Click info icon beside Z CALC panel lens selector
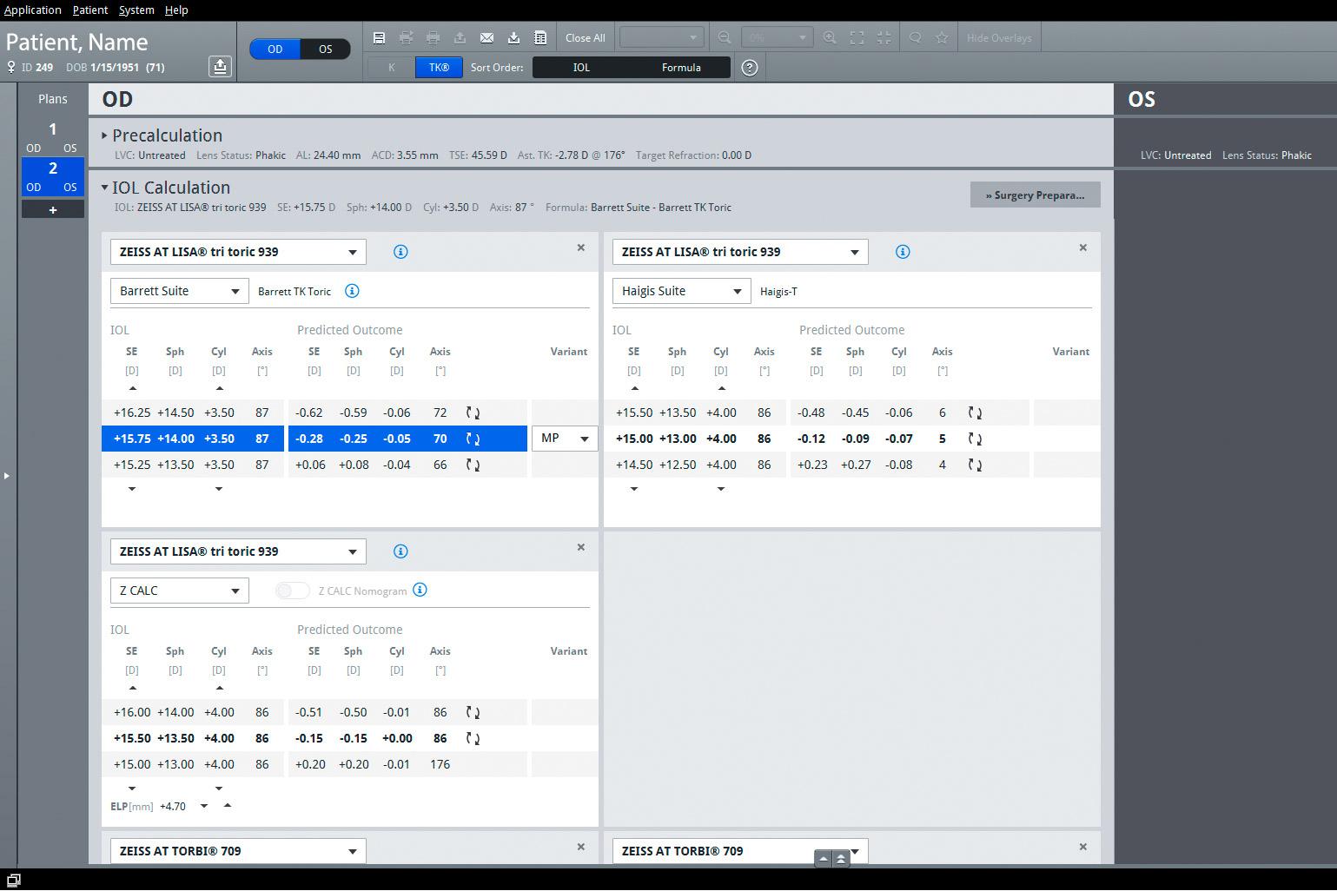 click(x=400, y=551)
